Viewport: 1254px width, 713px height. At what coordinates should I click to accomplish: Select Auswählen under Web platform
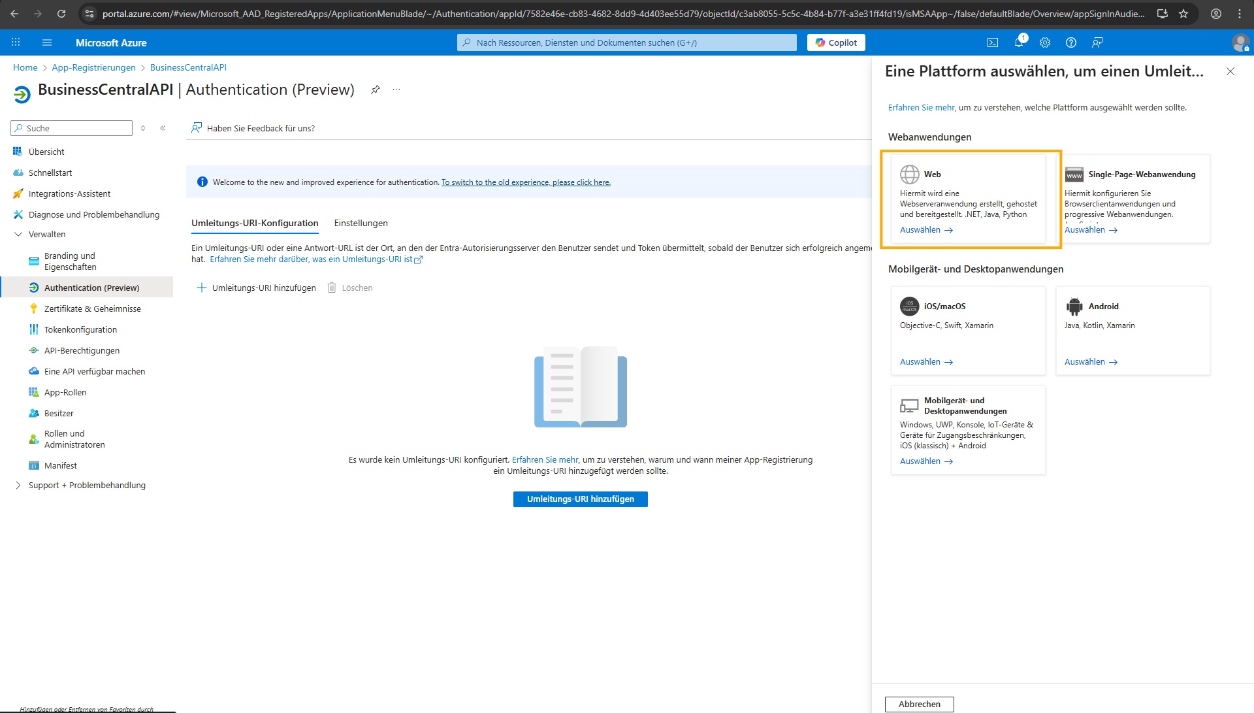pos(926,230)
